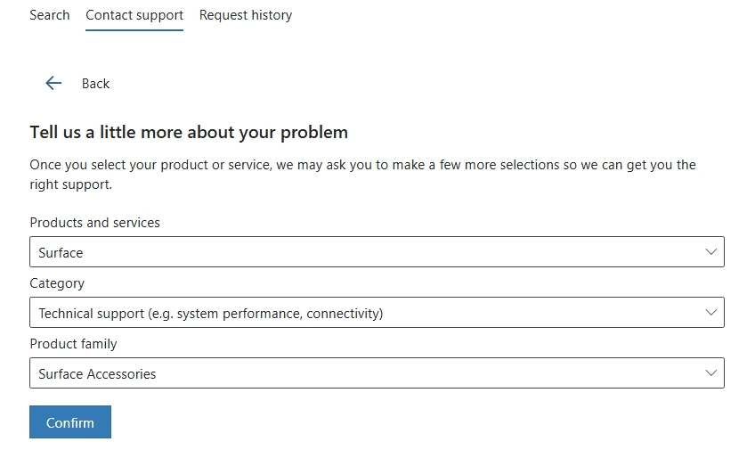Click the "Product family" field label
This screenshot has width=755, height=450.
point(73,344)
